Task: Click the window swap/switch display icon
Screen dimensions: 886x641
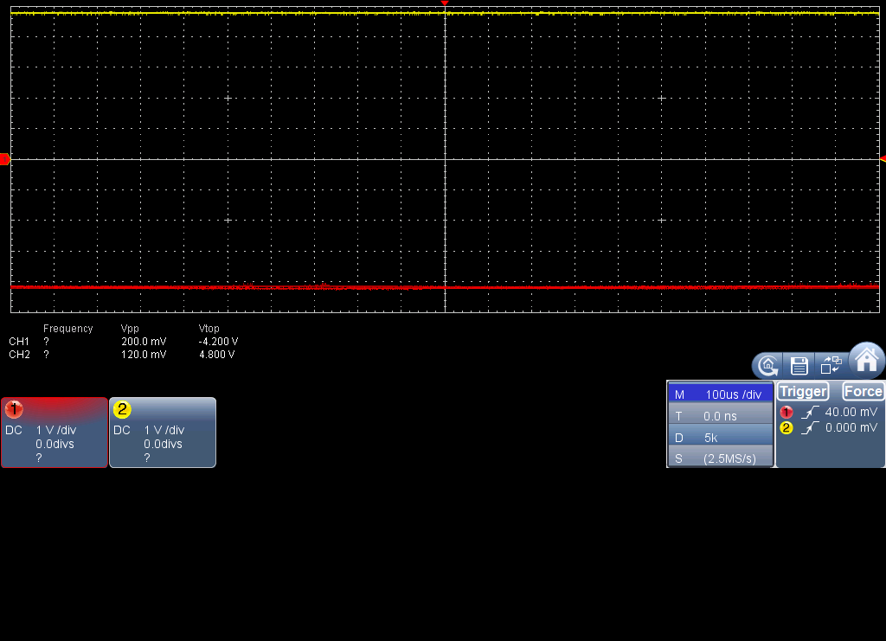Action: (x=831, y=365)
